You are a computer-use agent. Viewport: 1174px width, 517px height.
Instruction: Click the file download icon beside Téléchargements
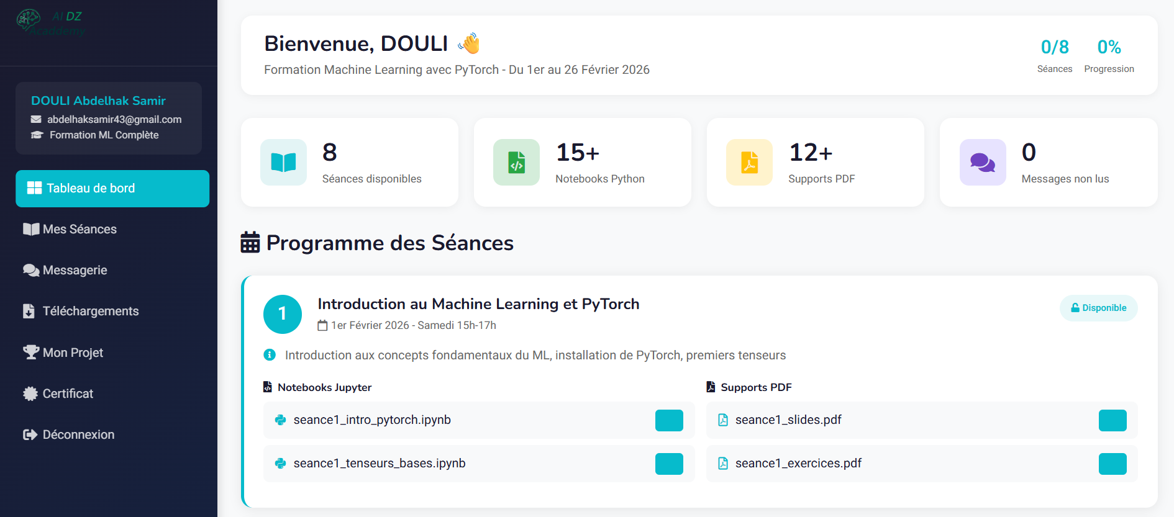[29, 311]
